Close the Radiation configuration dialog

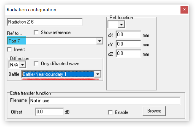(184, 9)
